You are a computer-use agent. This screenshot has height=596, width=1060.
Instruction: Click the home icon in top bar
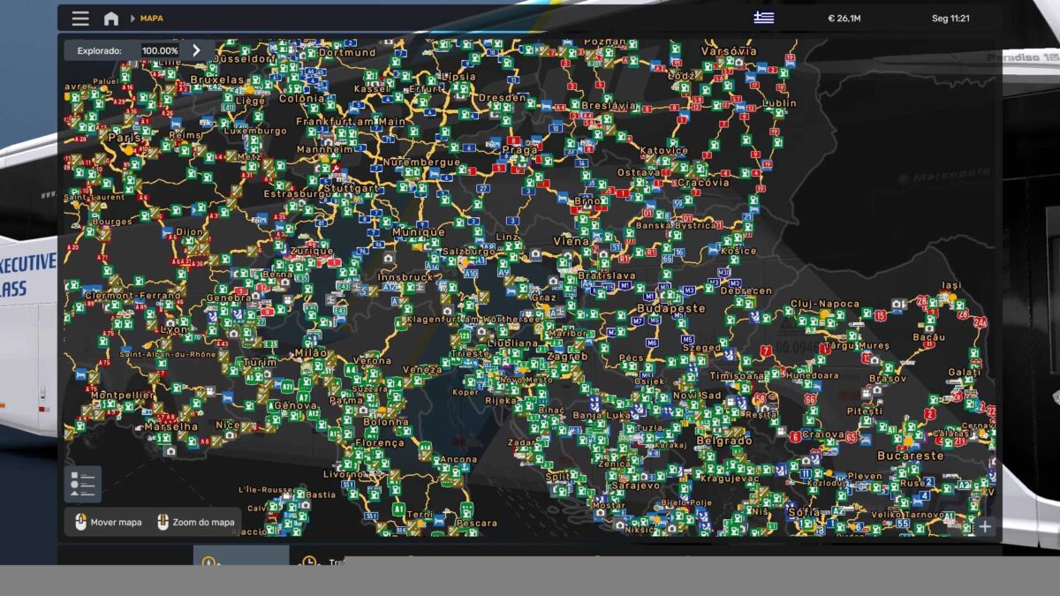pos(111,19)
